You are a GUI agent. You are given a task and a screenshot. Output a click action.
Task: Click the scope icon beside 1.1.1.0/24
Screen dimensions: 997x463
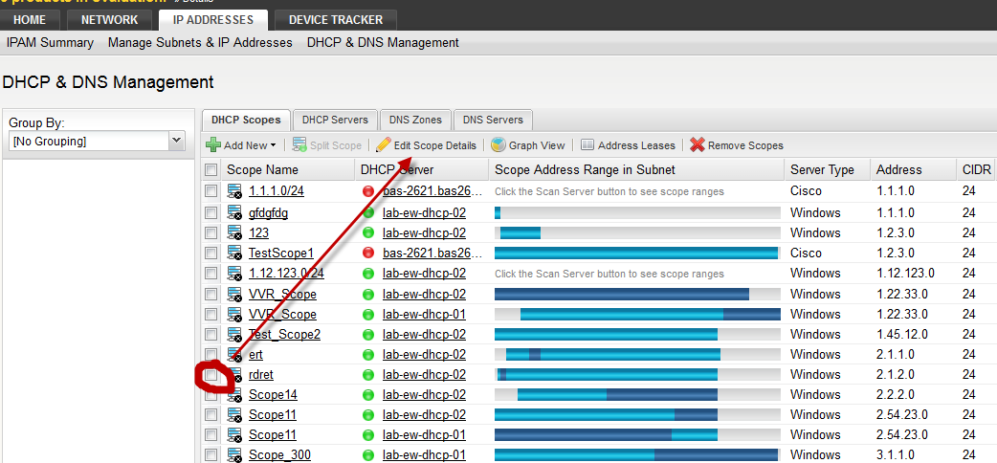234,190
